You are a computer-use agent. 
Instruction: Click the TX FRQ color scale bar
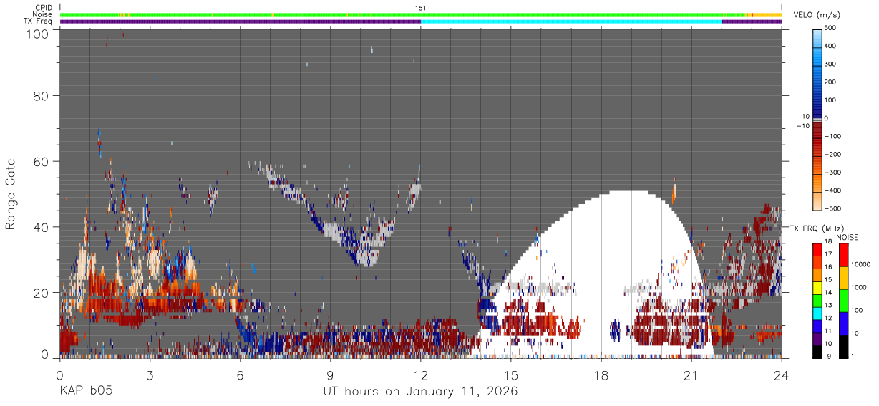[x=817, y=301]
